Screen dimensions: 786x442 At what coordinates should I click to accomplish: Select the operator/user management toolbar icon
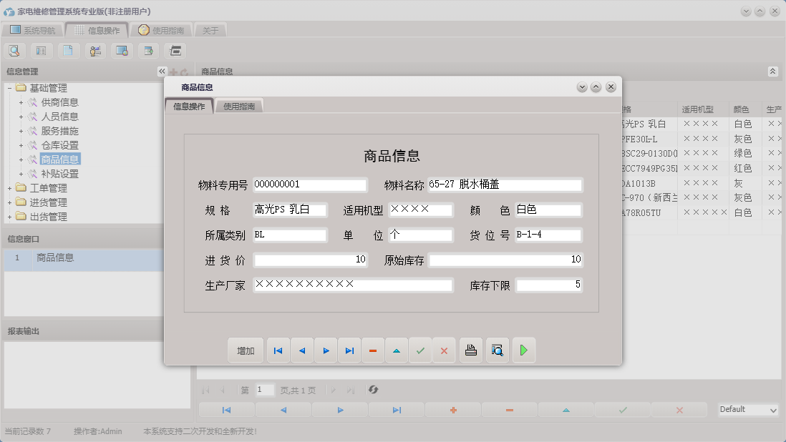point(94,50)
